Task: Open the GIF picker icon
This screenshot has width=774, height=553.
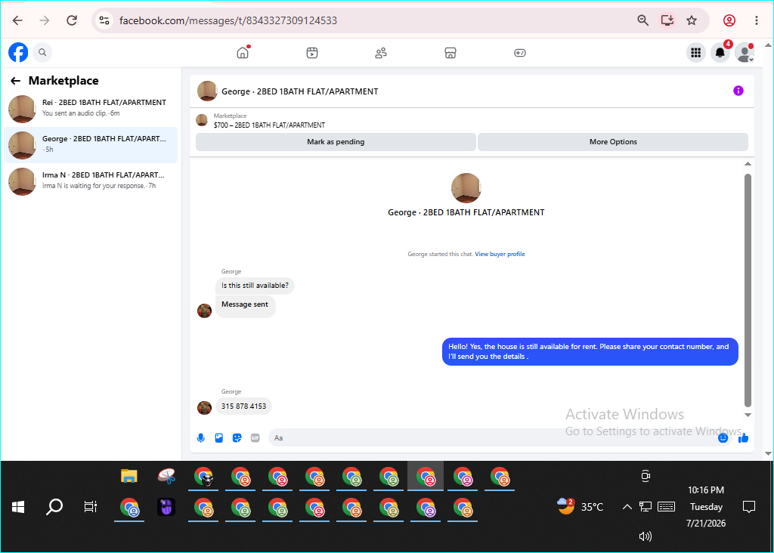Action: pyautogui.click(x=255, y=438)
